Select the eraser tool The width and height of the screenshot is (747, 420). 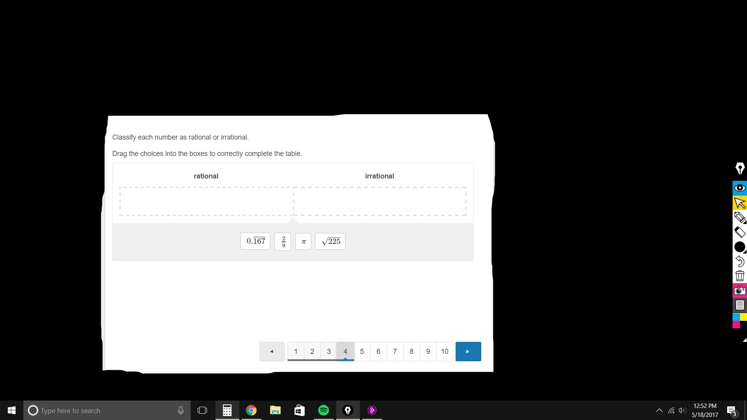[740, 232]
